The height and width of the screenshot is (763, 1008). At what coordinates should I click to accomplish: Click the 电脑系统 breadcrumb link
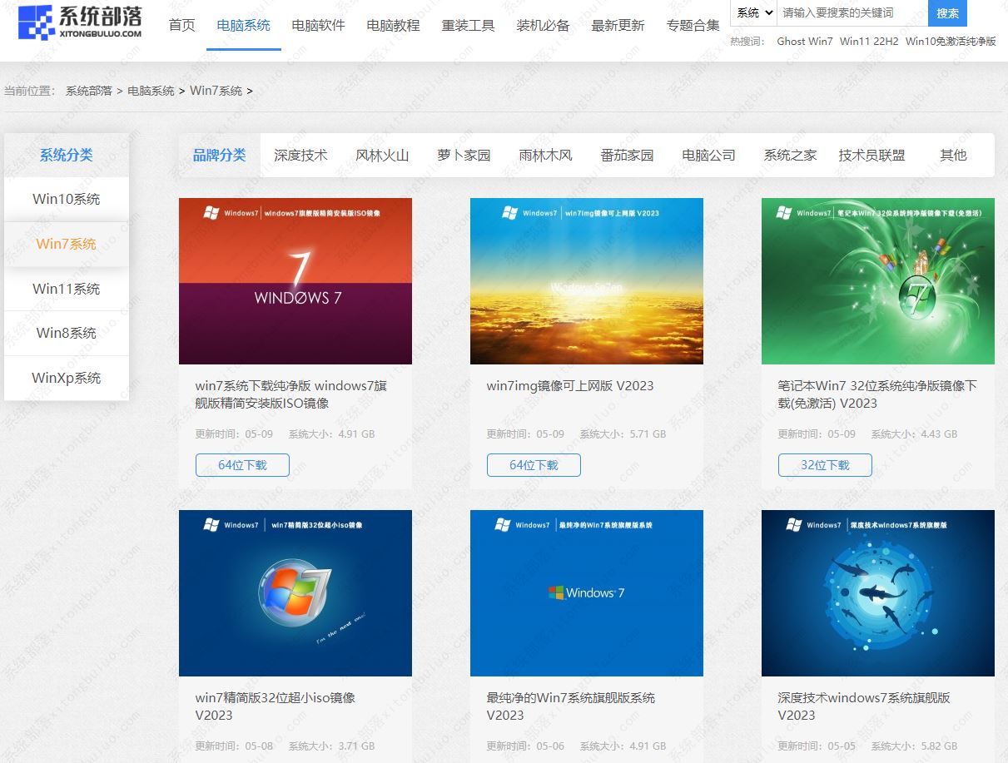(x=151, y=91)
